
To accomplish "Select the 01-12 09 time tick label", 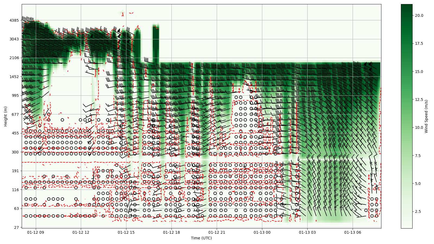I will 36,232.
